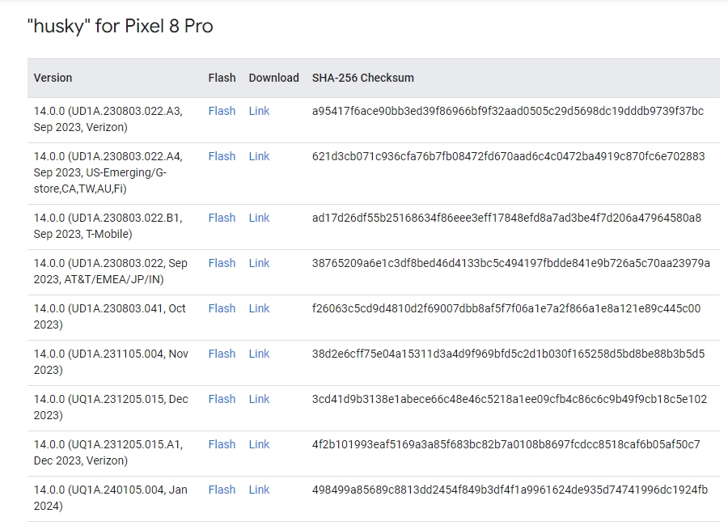Click the SHA-256 checksum for Jan 2024 build
728x526 pixels.
click(510, 490)
